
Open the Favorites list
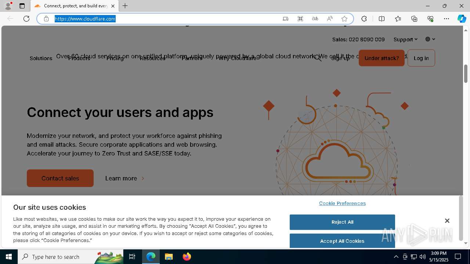tap(398, 19)
